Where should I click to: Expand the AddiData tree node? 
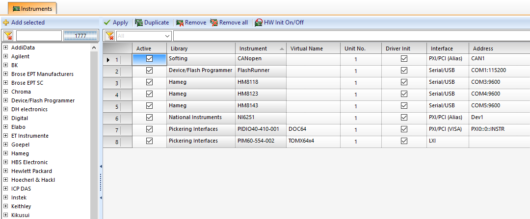6,48
